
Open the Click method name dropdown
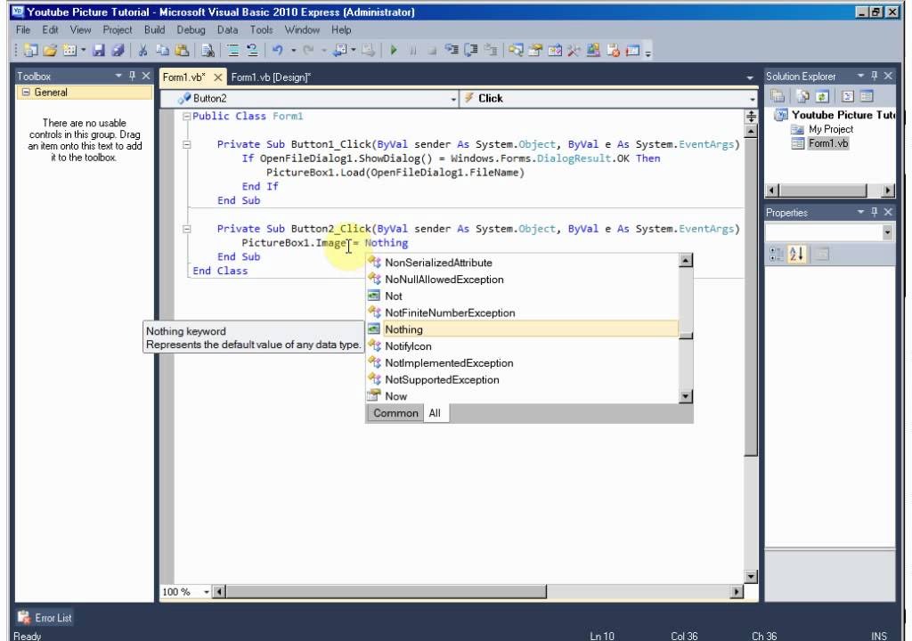752,100
